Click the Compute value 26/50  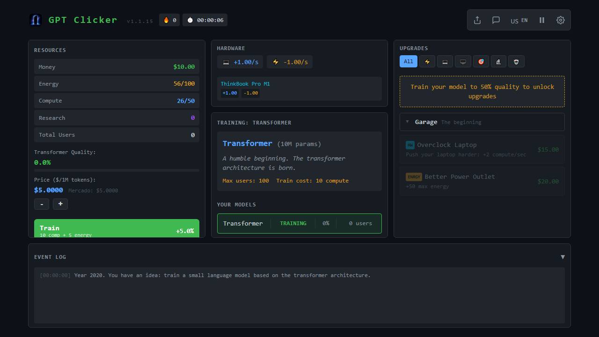point(186,101)
